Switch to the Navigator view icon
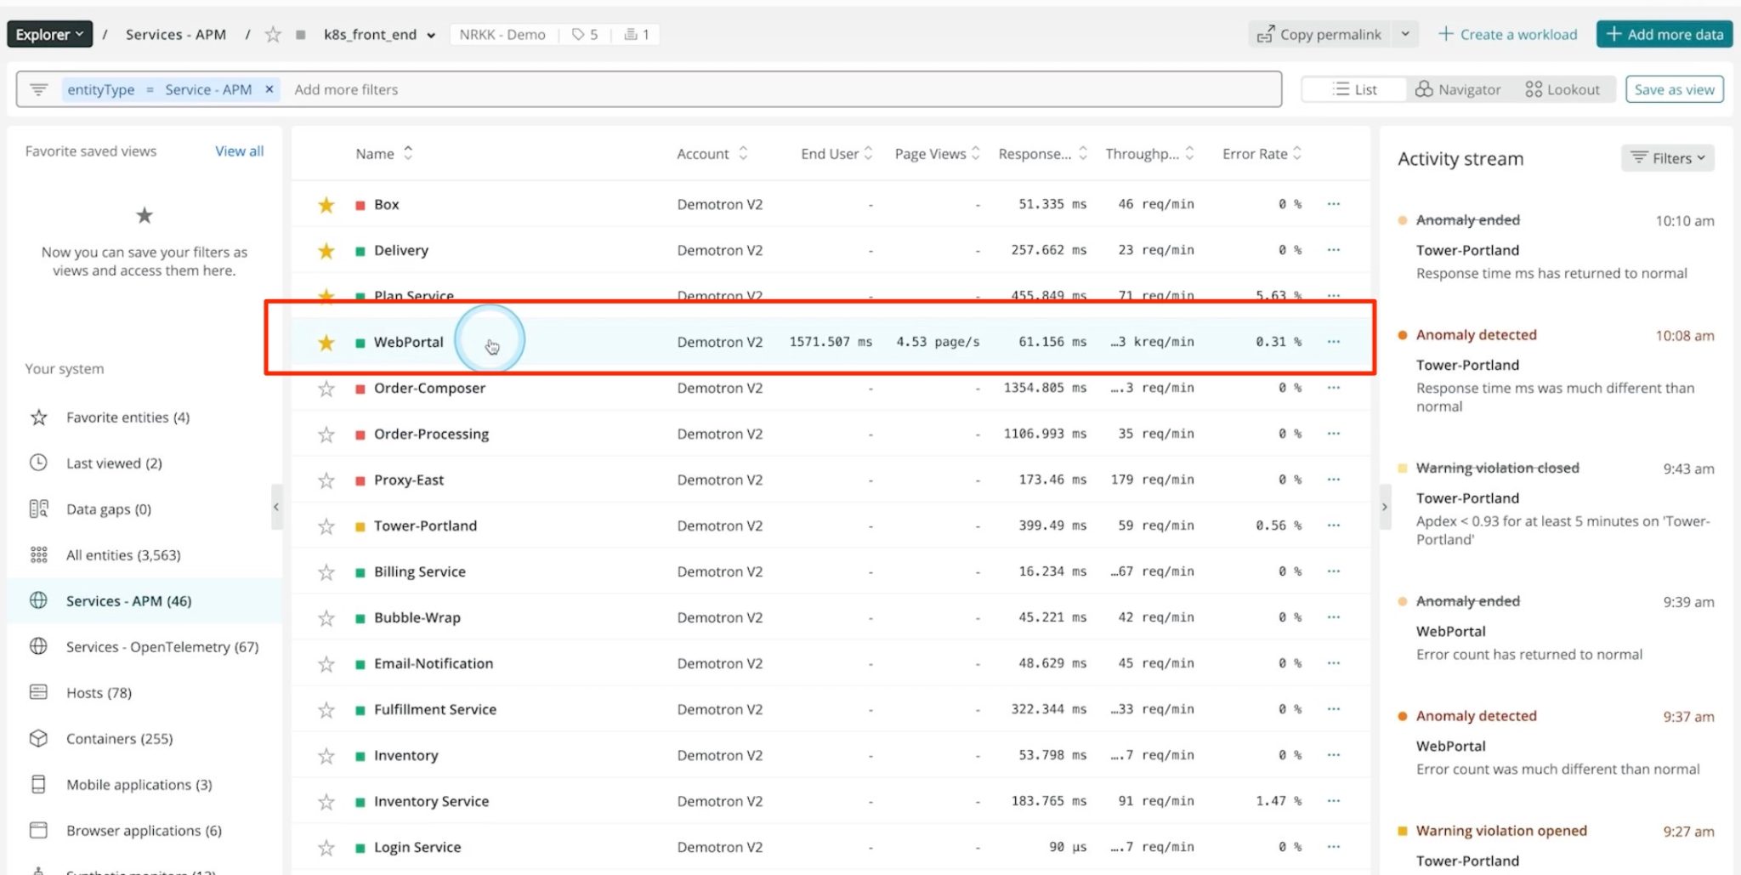 coord(1425,89)
